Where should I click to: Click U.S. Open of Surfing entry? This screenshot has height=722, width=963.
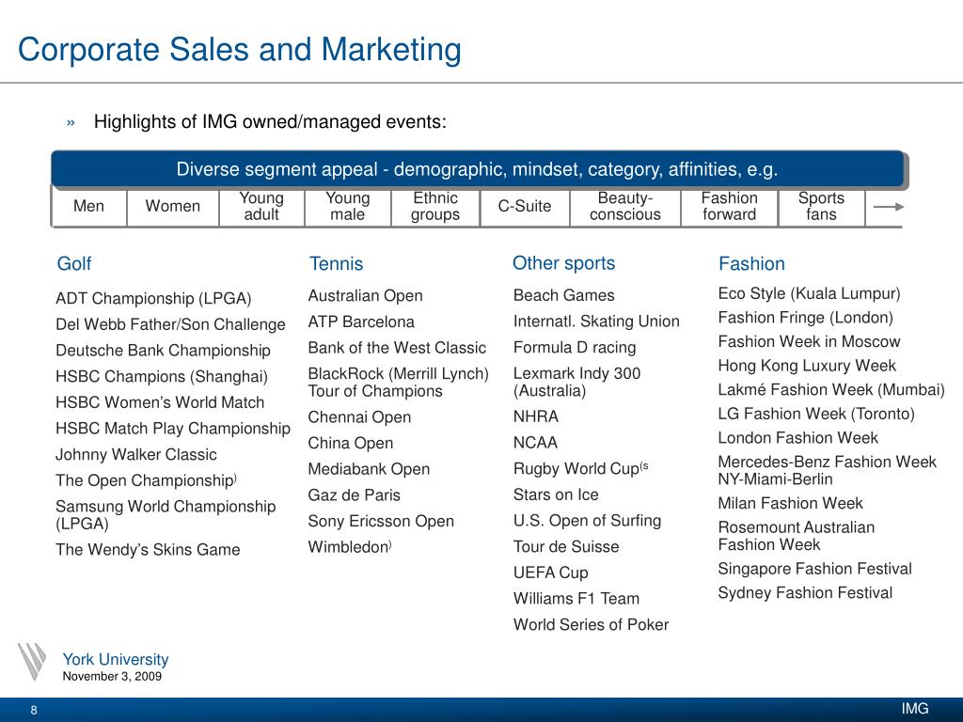point(587,521)
